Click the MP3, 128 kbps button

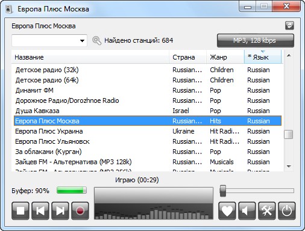pyautogui.click(x=256, y=40)
